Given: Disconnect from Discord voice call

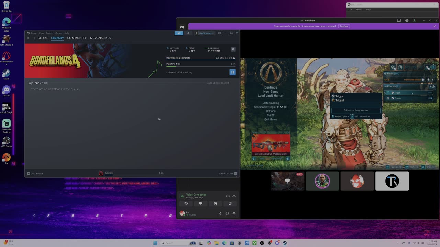Looking at the screenshot, I should point(234,196).
